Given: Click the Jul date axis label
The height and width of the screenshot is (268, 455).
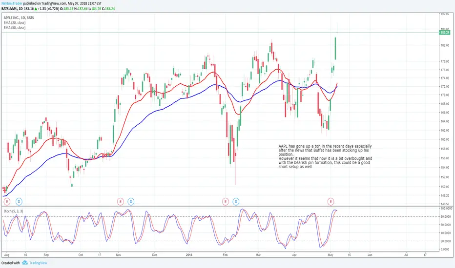Looking at the screenshot, I should pyautogui.click(x=406, y=255).
